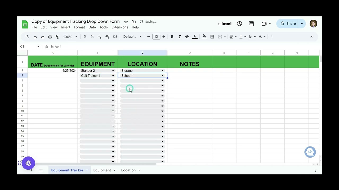
Task: Toggle strikethrough formatting
Action: click(187, 37)
